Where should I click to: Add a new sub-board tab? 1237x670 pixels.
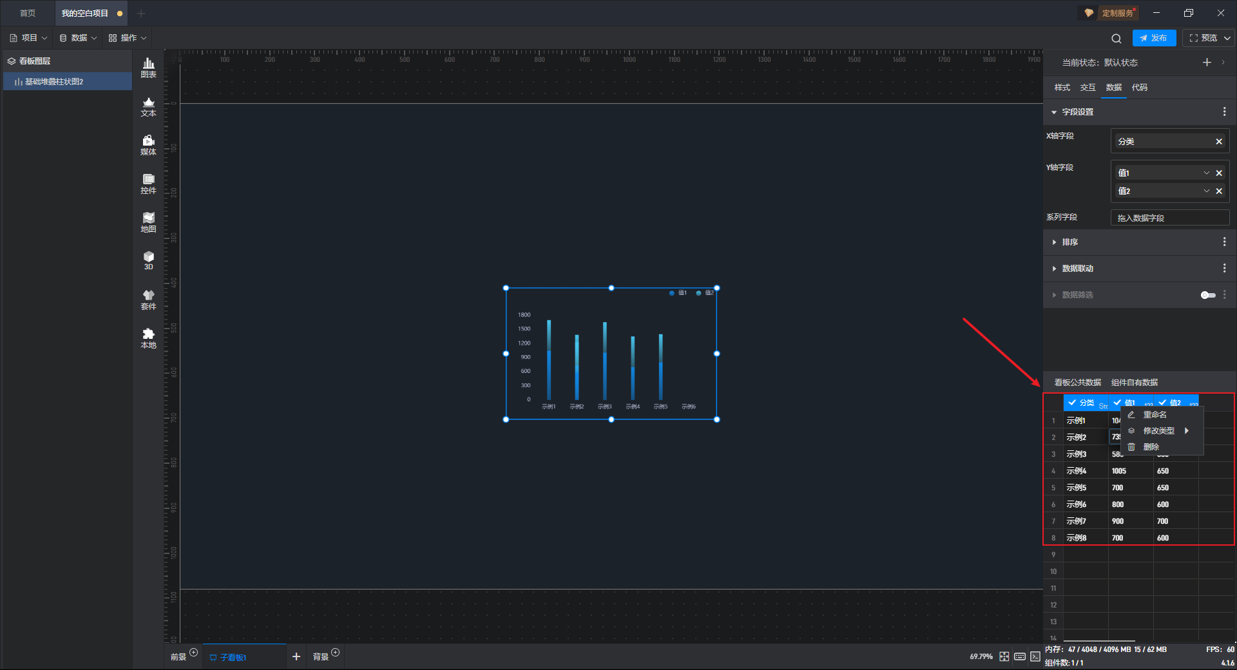click(296, 656)
